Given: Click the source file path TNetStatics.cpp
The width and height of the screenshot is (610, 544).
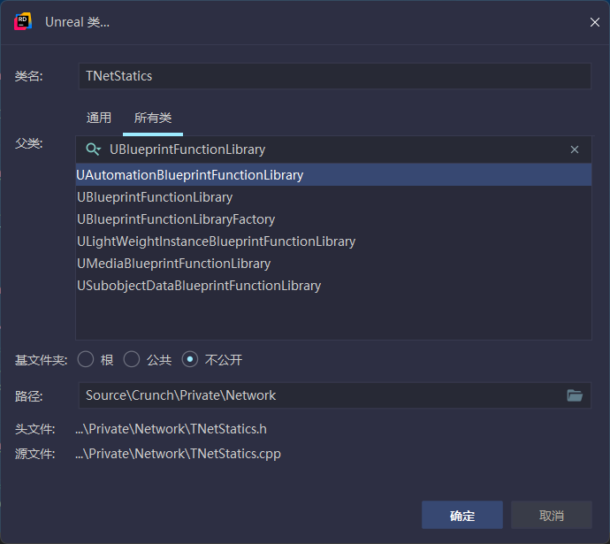Looking at the screenshot, I should coord(178,454).
